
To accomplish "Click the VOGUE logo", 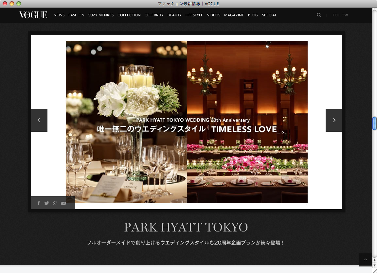I will click(x=33, y=15).
